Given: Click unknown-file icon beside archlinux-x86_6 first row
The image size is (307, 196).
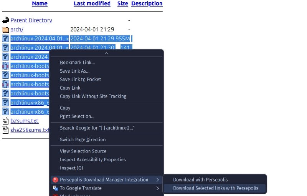Looking at the screenshot, I should (x=5, y=103).
